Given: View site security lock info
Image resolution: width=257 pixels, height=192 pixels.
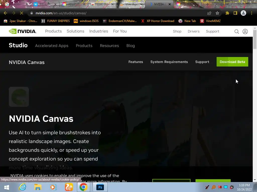Looking at the screenshot, I should [x=32, y=13].
